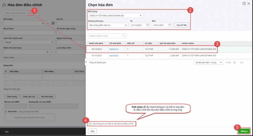Click the invoice search magnifier icon
The height and width of the screenshot is (136, 253).
pos(31,13)
